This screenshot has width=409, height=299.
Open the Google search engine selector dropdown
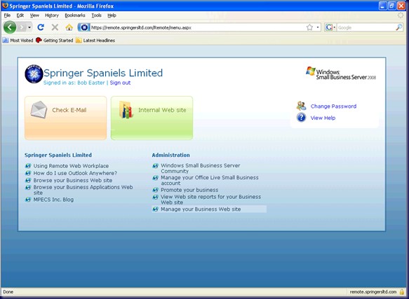coord(330,27)
